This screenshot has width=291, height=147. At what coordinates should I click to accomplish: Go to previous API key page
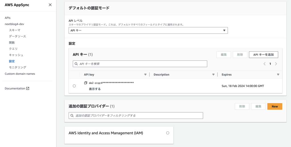point(265,64)
